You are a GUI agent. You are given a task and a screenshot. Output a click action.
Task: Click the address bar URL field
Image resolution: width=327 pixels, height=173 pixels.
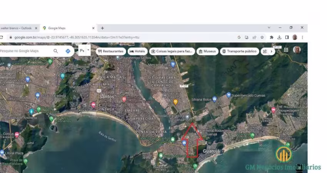tap(123, 37)
